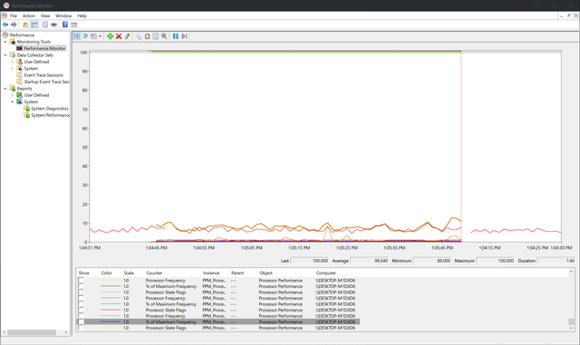Delete the selected counter with the red X
Image resolution: width=580 pixels, height=345 pixels.
click(x=119, y=36)
